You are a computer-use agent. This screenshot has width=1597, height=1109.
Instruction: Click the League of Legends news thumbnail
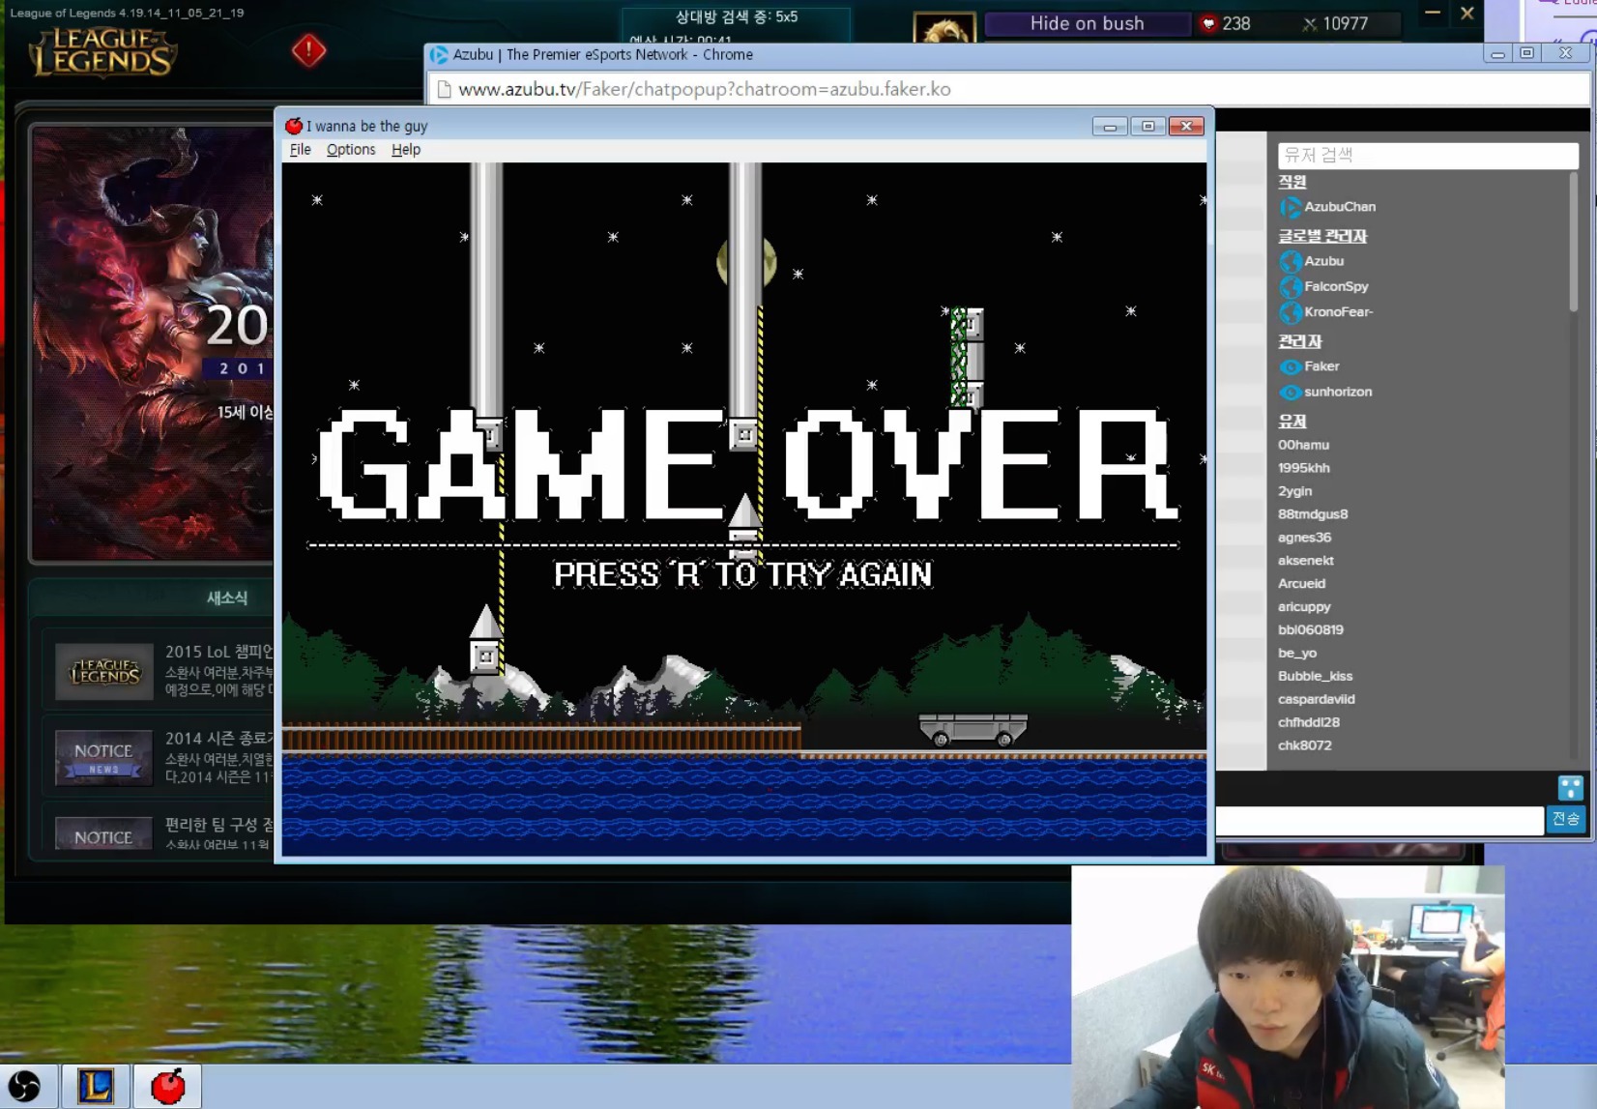(104, 671)
